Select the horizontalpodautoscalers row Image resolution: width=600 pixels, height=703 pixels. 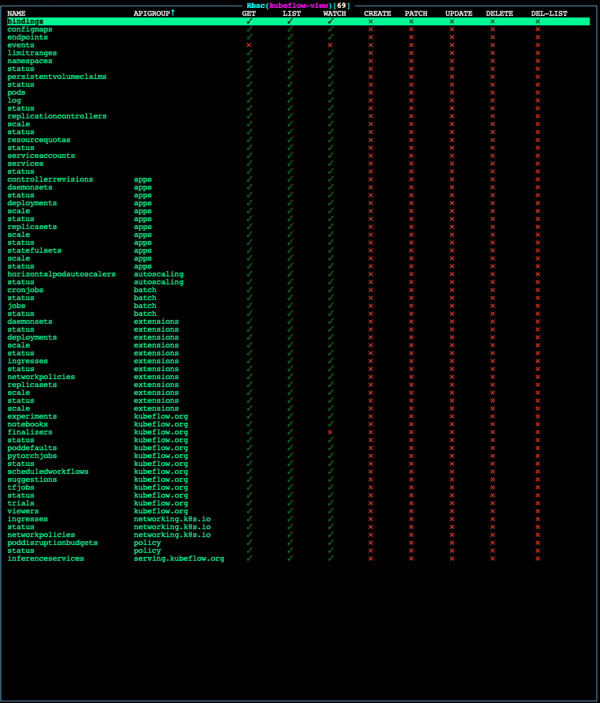(299, 274)
